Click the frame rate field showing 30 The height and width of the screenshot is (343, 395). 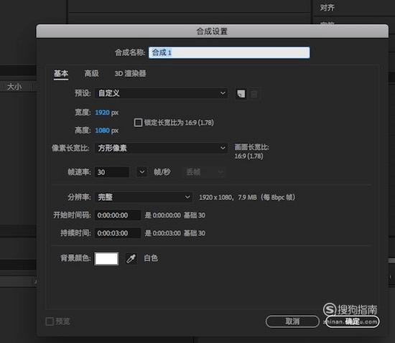(x=112, y=172)
